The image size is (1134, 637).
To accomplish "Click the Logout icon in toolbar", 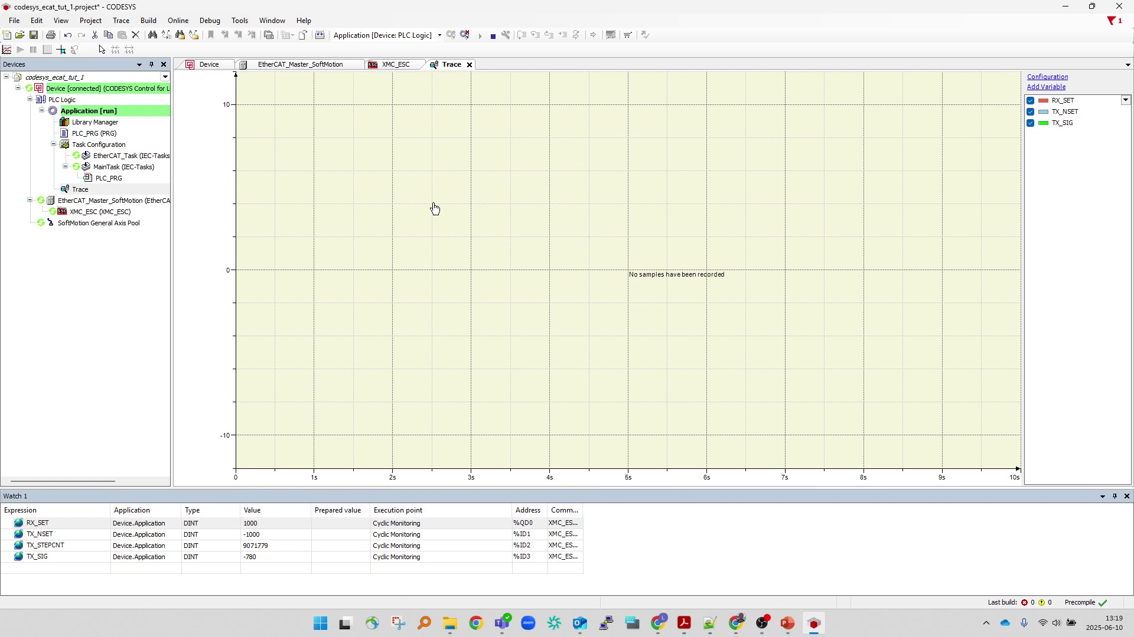I will click(465, 35).
